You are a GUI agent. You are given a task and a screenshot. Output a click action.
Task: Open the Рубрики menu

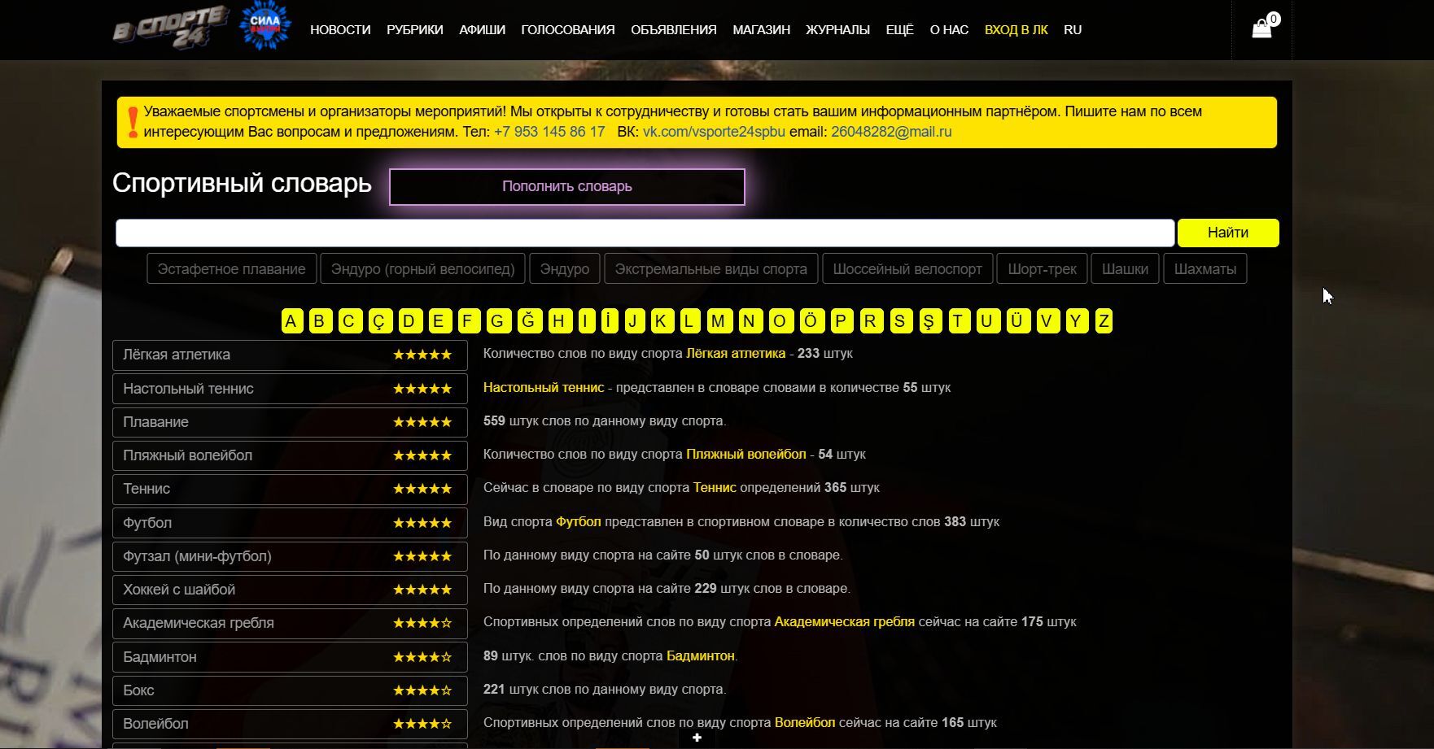[414, 30]
